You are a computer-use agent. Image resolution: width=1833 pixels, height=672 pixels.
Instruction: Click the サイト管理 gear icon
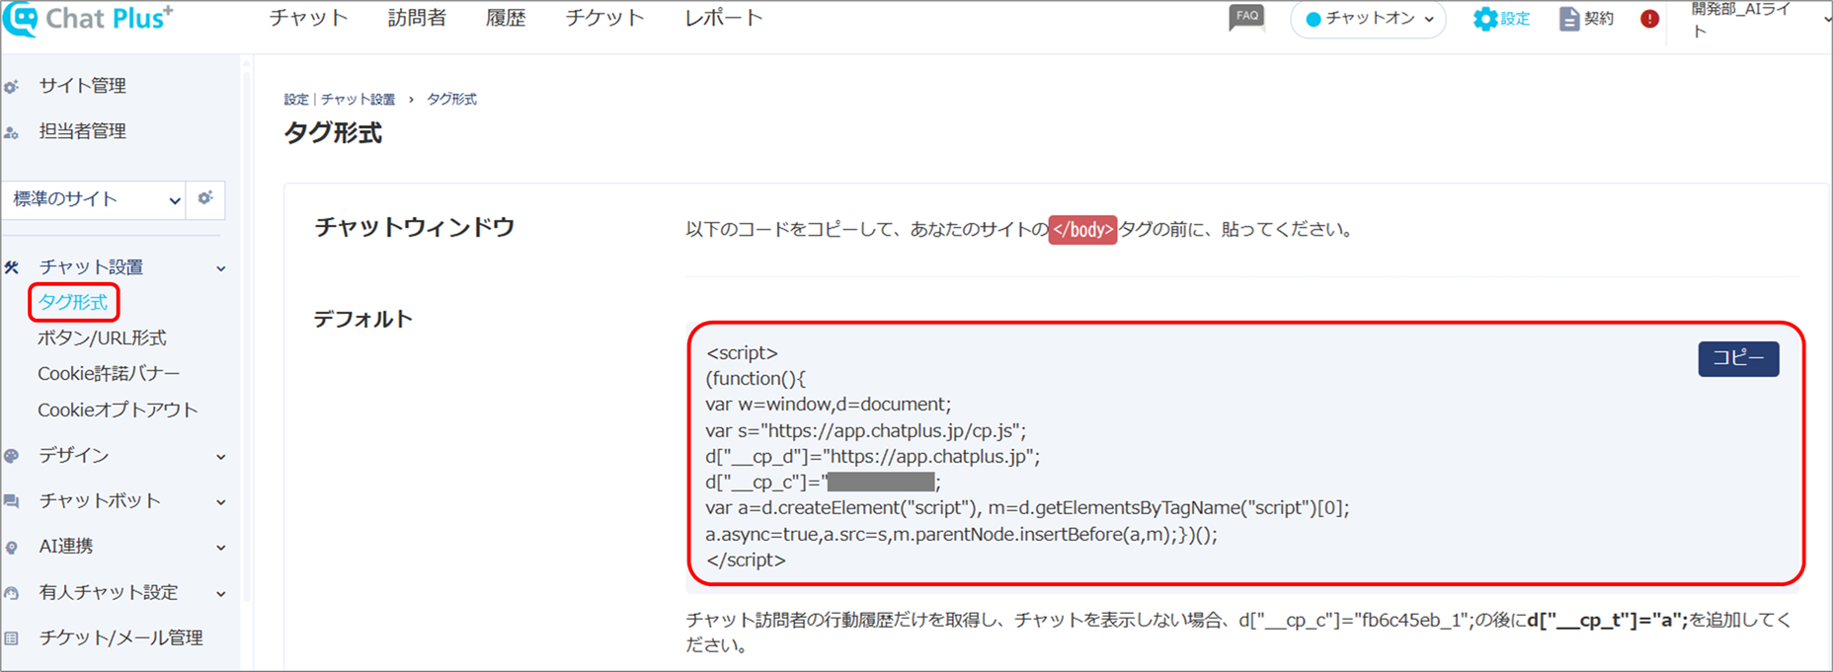(x=12, y=87)
